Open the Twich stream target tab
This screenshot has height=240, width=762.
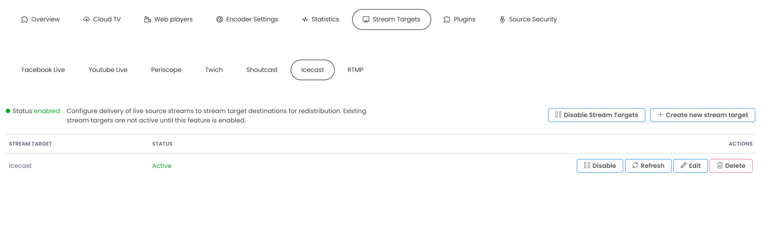[214, 70]
